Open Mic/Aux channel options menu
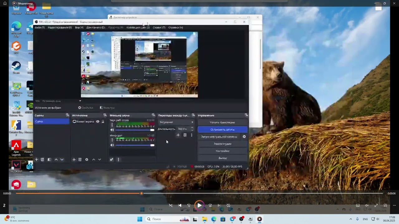The image size is (399, 224). (x=112, y=140)
